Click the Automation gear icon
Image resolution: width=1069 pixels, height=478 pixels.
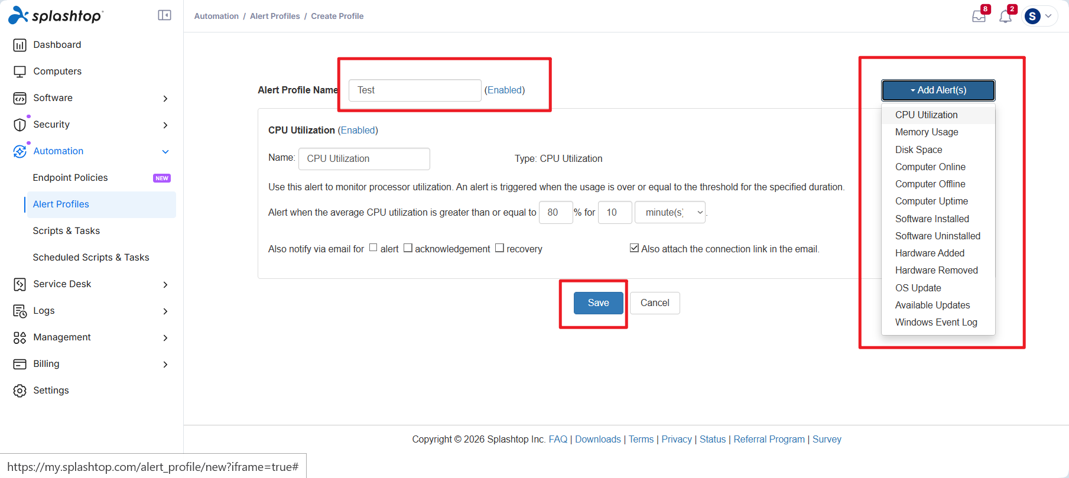[20, 151]
